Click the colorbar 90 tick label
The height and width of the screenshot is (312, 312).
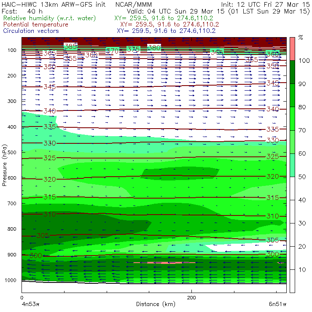point(302,84)
